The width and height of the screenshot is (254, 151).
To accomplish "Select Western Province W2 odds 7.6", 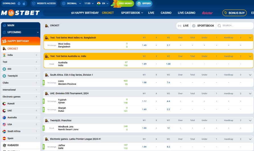I will pyautogui.click(x=168, y=82).
